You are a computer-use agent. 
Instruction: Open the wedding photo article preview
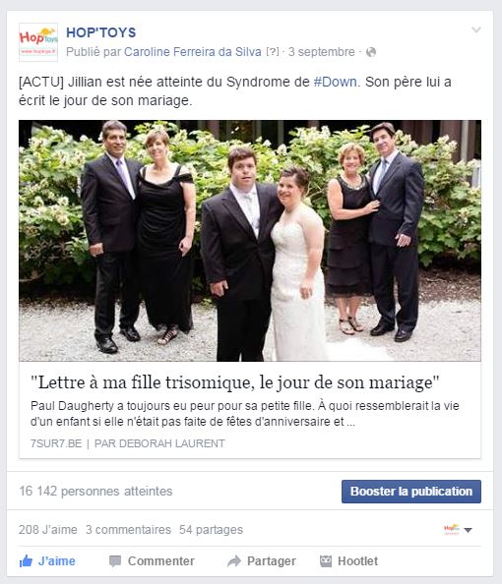[x=250, y=241]
